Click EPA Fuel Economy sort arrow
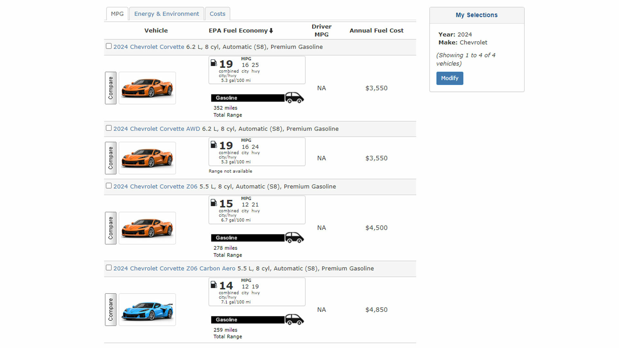 [271, 31]
